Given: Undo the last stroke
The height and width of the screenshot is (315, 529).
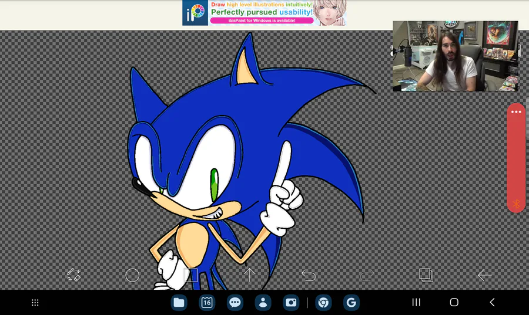Looking at the screenshot, I should pos(309,275).
